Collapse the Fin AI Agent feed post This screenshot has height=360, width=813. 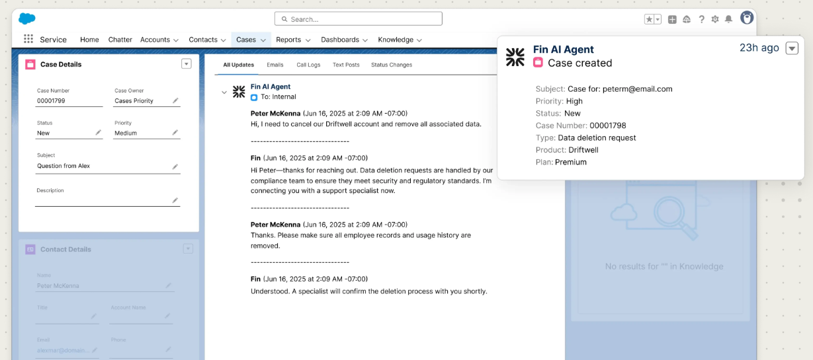(224, 92)
